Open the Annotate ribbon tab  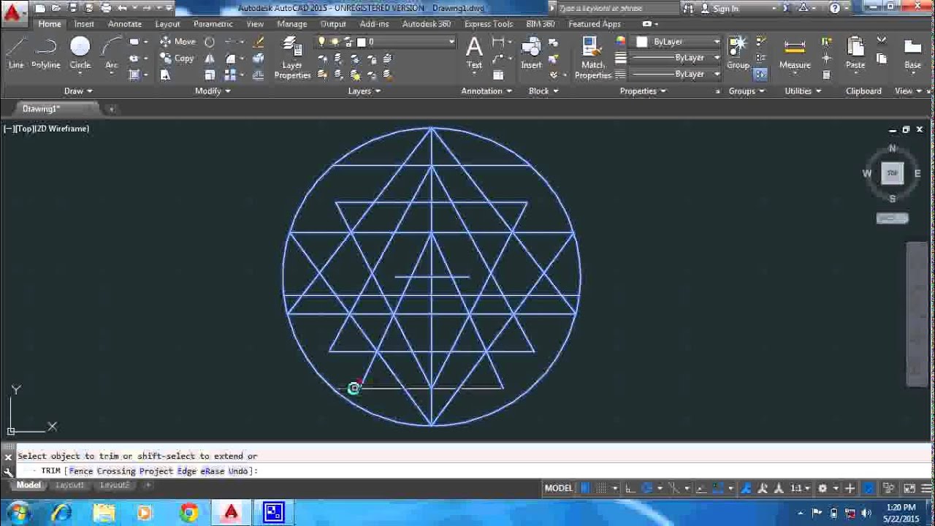[x=125, y=24]
